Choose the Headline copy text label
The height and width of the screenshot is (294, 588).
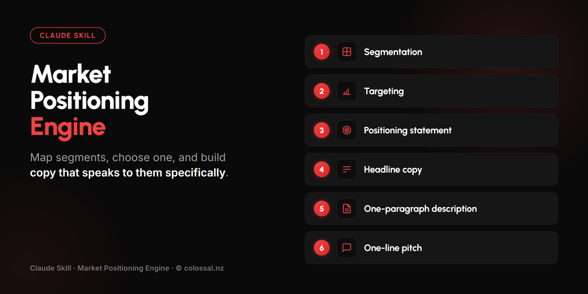click(393, 170)
